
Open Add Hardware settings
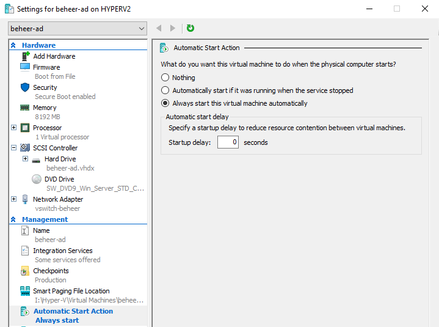click(54, 56)
